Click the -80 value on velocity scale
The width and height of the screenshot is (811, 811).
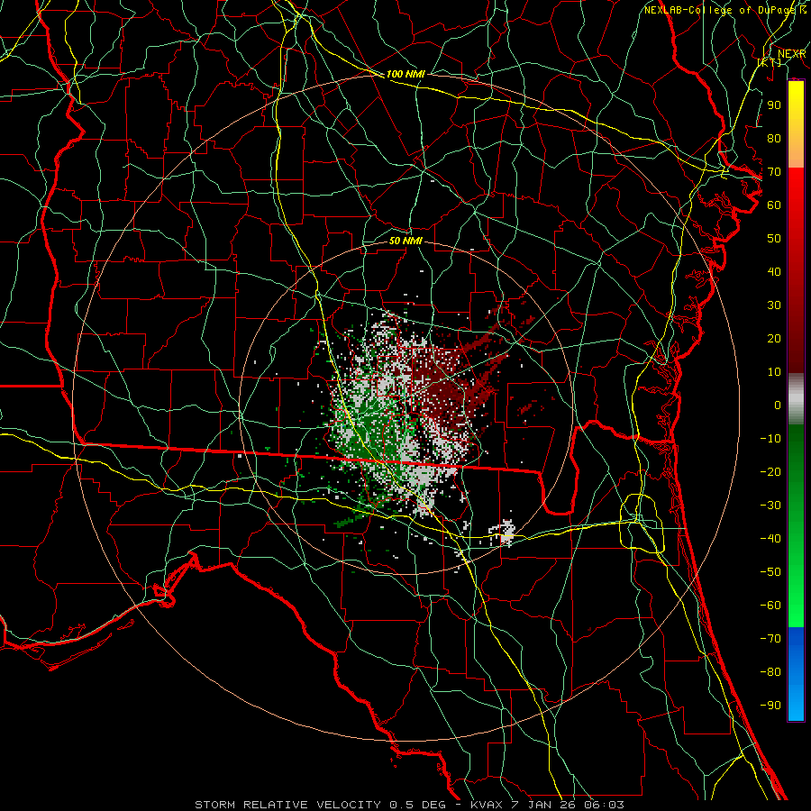[770, 672]
